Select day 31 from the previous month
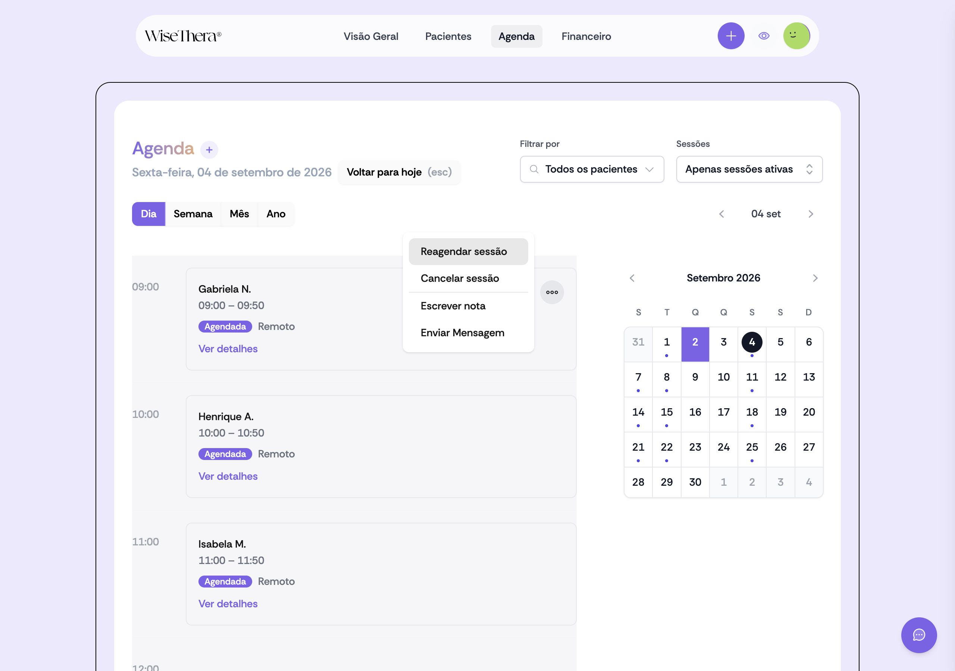 pyautogui.click(x=638, y=344)
